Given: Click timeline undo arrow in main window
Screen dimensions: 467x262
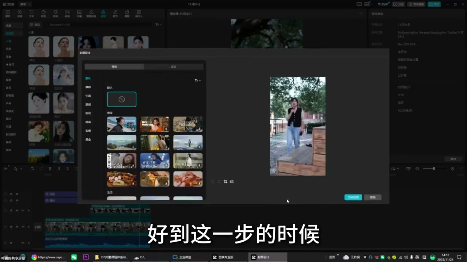Looking at the screenshot, I should click(x=32, y=169).
